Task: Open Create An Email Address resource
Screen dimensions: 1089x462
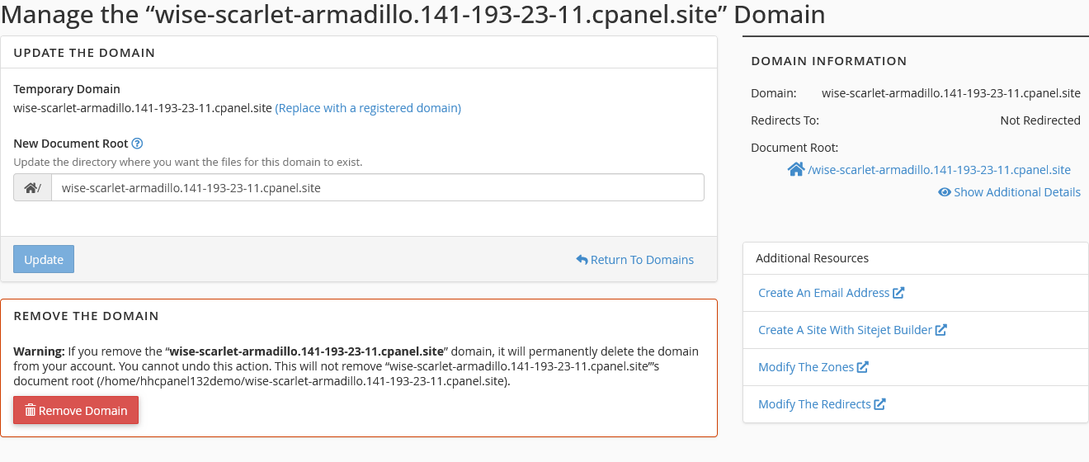Action: pyautogui.click(x=823, y=293)
